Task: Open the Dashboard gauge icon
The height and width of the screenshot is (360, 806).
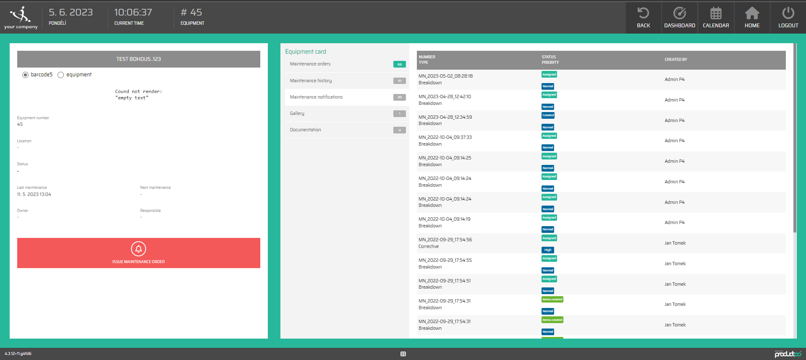Action: click(x=679, y=13)
